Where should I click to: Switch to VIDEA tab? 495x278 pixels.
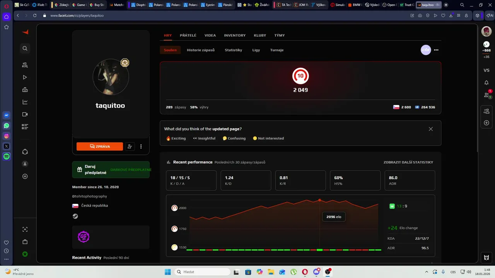click(210, 35)
